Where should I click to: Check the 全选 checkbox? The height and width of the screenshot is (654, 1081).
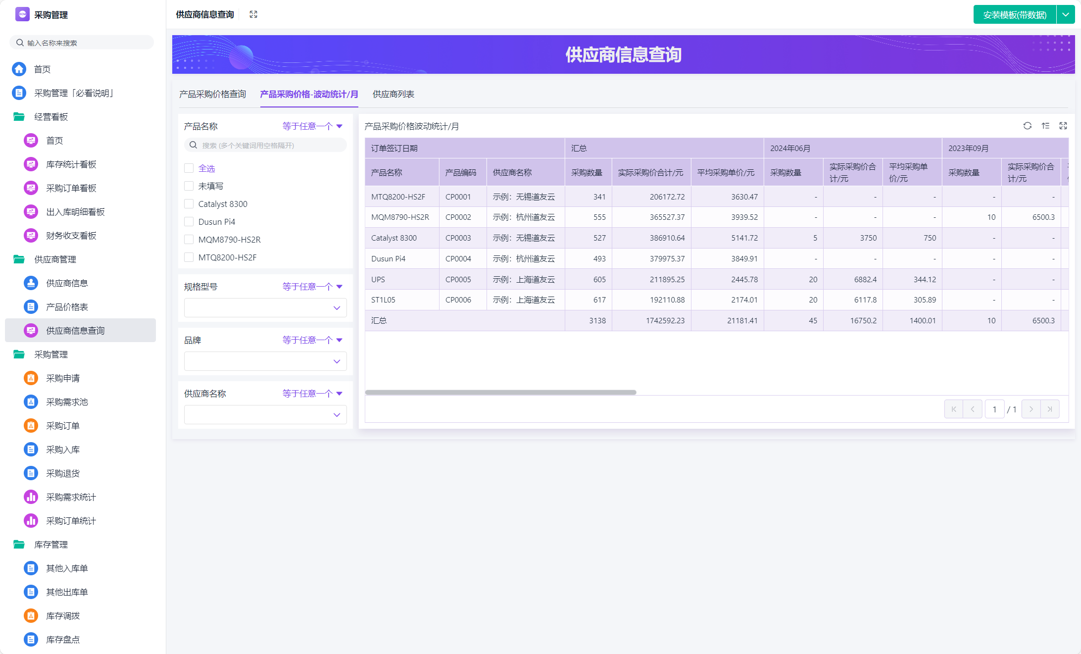[x=189, y=168]
